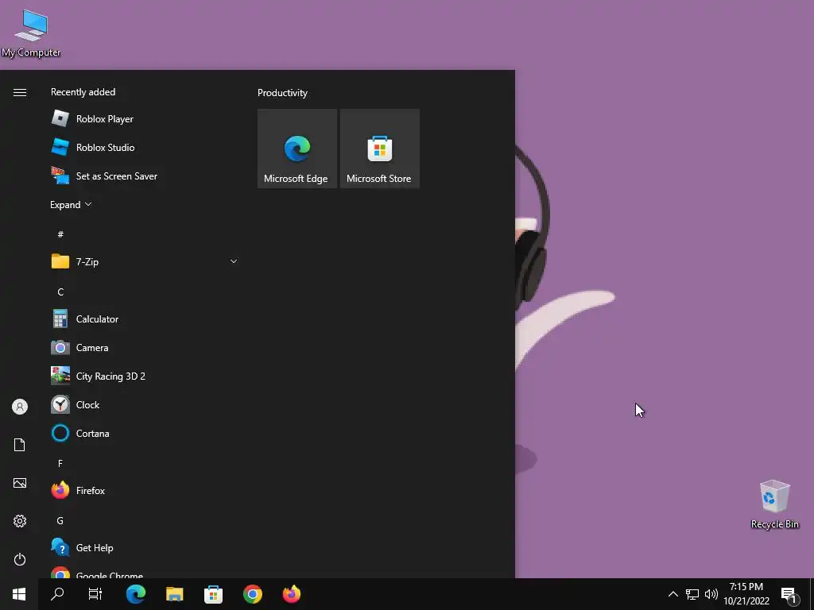Select the Recycle Bin desktop icon
The width and height of the screenshot is (814, 610).
click(774, 504)
